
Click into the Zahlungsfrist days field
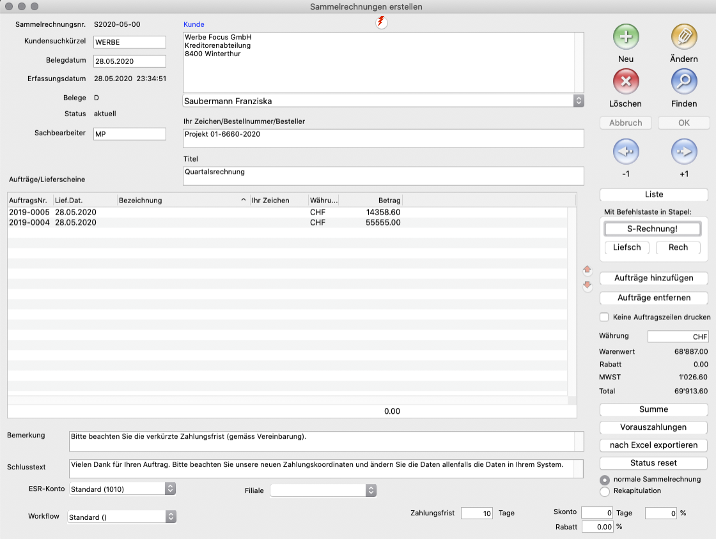(476, 513)
